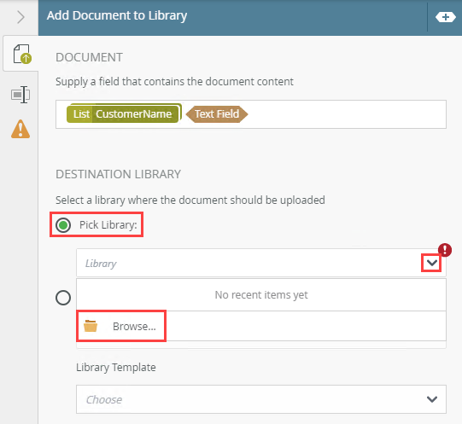
Task: Collapse panel using the right chevron arrow
Action: pyautogui.click(x=20, y=17)
